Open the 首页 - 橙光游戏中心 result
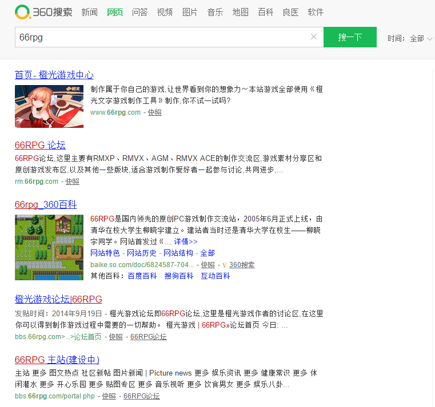This screenshot has height=407, width=435. (x=54, y=75)
